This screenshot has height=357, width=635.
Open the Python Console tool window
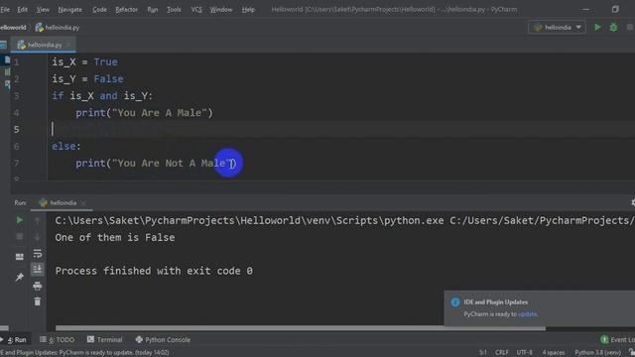click(x=163, y=339)
